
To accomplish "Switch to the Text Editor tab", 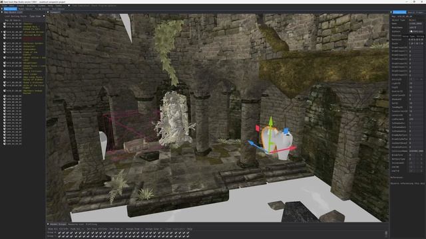I will tap(58, 9).
